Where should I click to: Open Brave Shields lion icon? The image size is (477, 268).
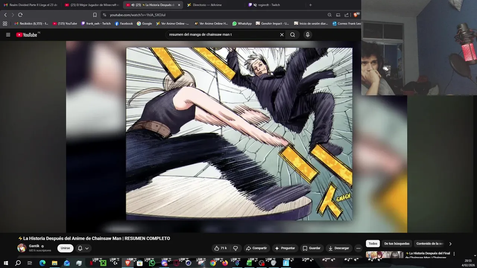(x=356, y=15)
